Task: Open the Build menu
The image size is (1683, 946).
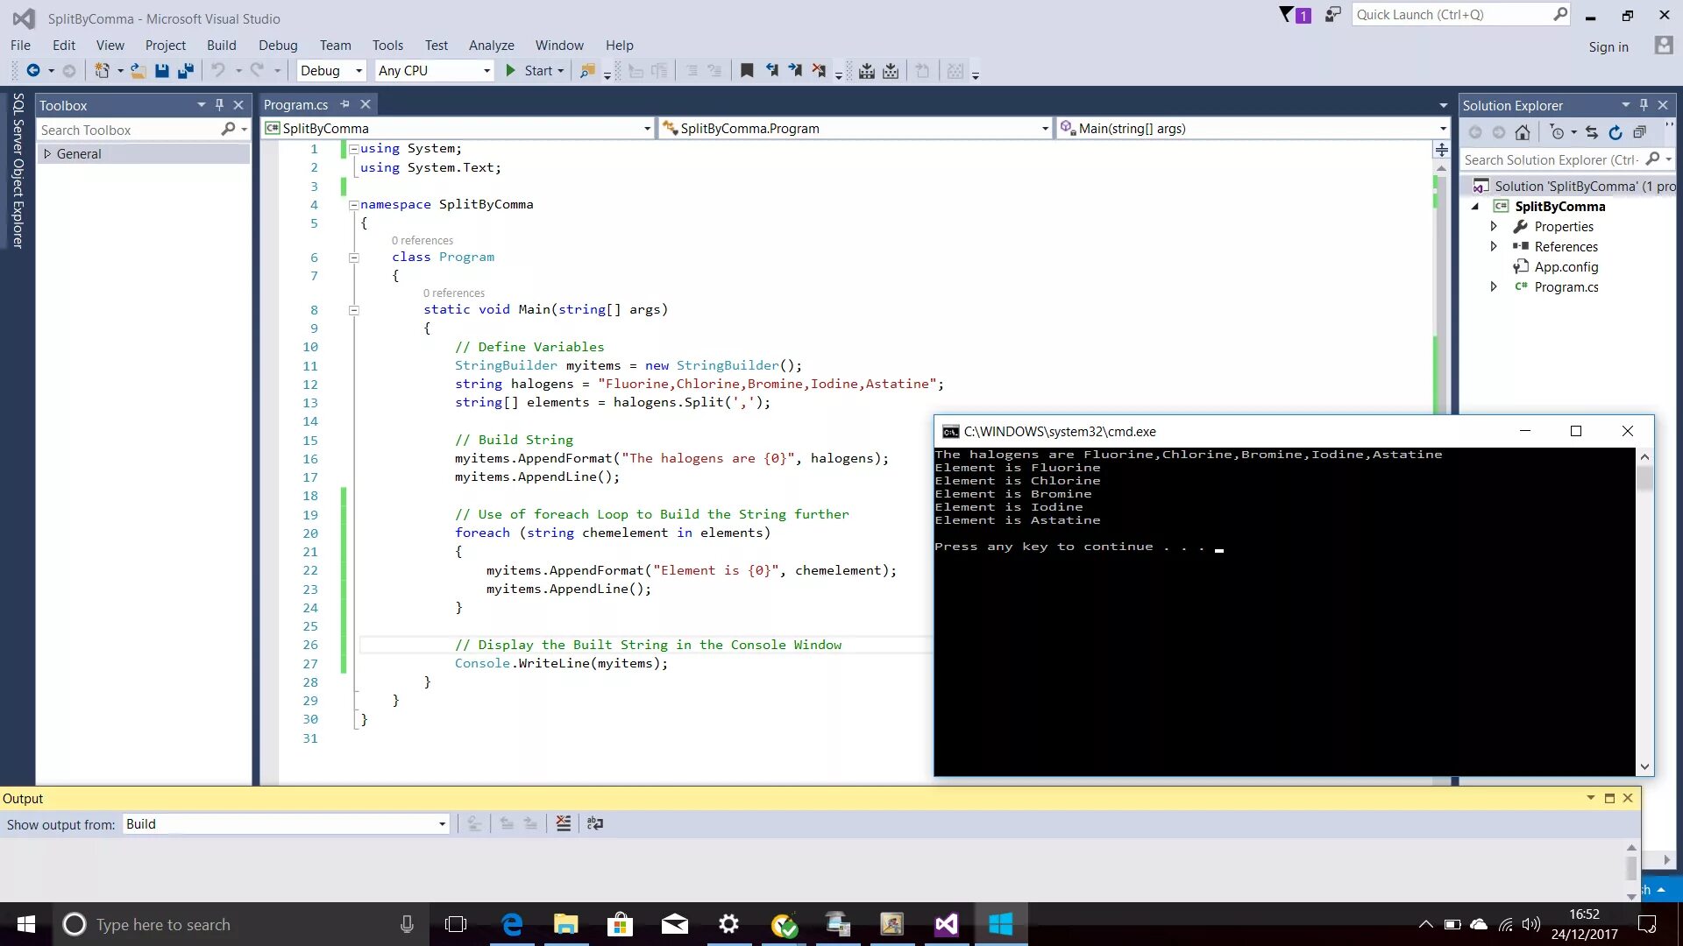Action: click(221, 46)
